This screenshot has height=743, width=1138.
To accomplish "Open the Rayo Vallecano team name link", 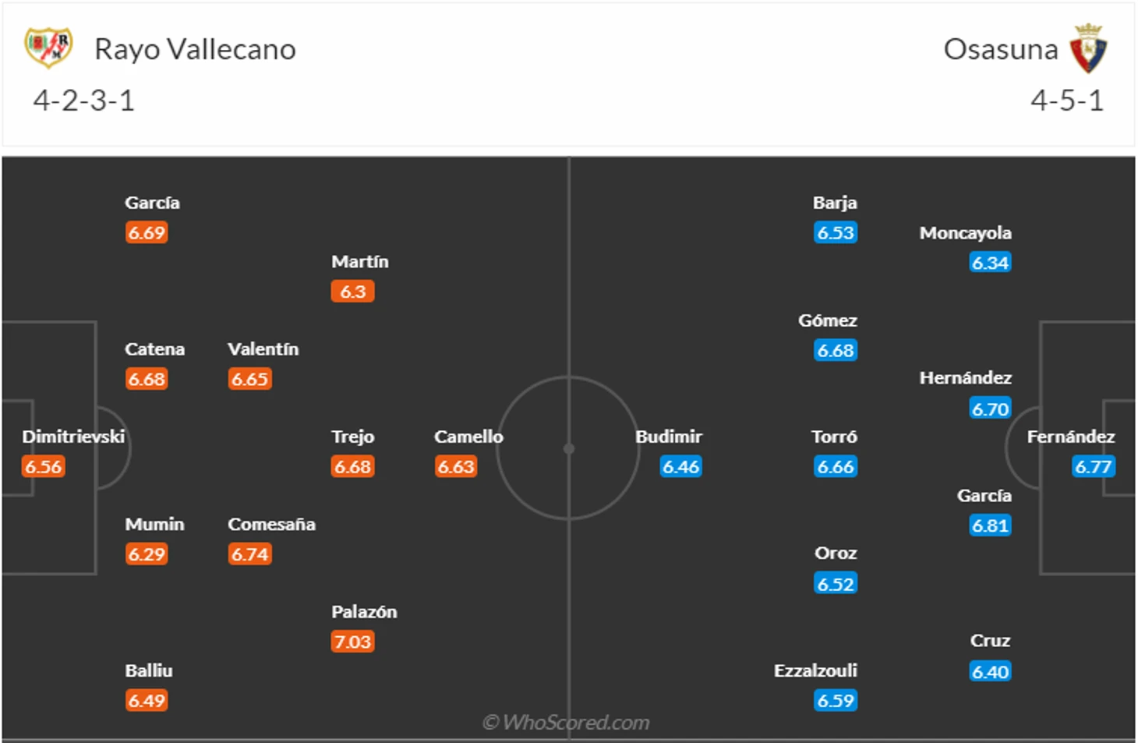I will coord(195,49).
